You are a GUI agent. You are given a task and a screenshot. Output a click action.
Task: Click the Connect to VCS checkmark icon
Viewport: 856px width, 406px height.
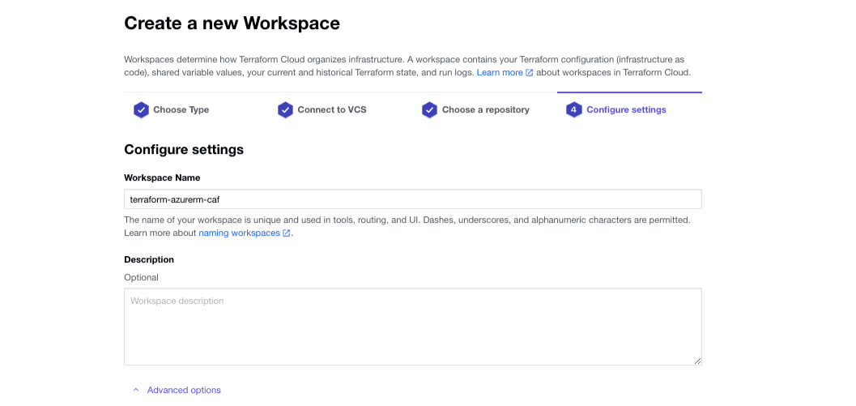285,110
